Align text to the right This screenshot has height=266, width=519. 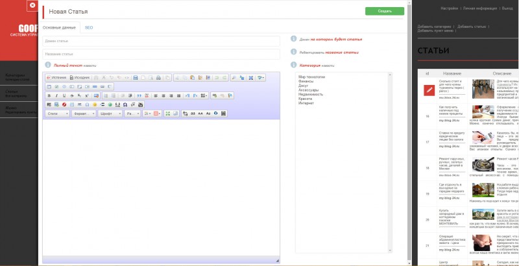171,95
